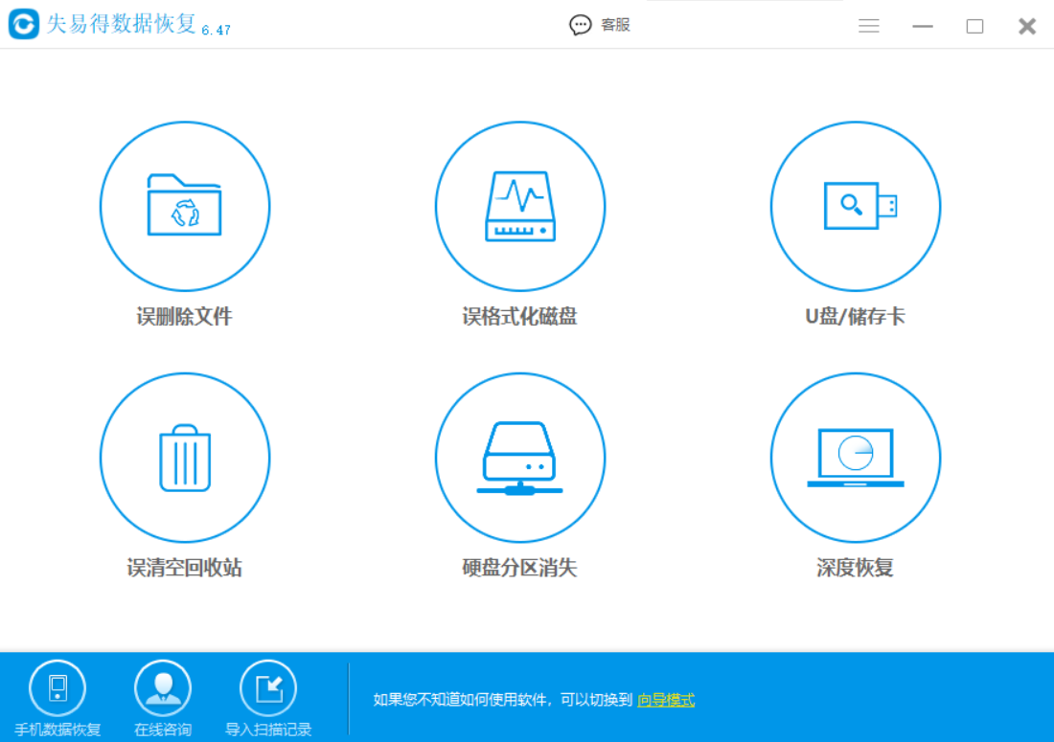The height and width of the screenshot is (742, 1054).
Task: Start 深度恢复 via the laptop icon
Action: point(856,458)
